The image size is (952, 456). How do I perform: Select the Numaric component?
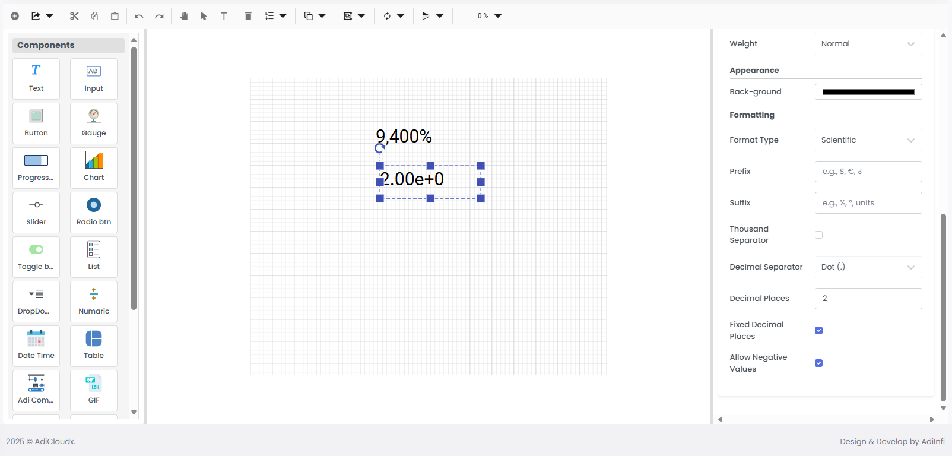click(94, 302)
